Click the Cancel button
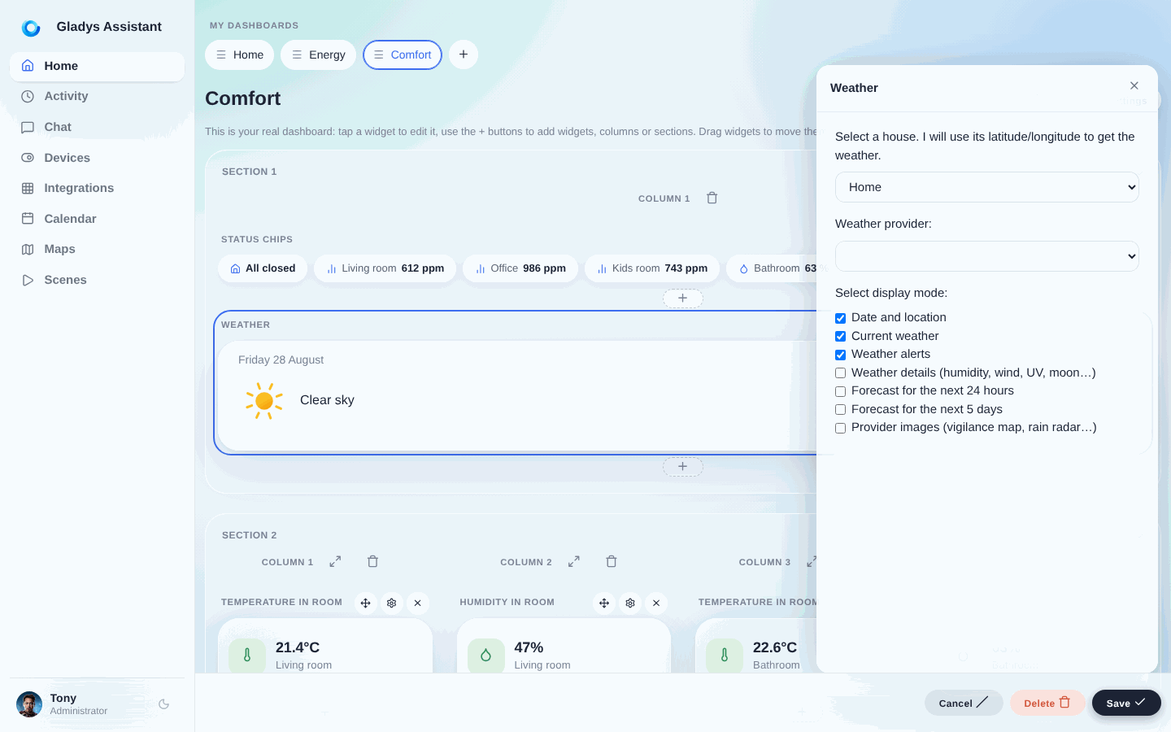The width and height of the screenshot is (1171, 732). pos(964,703)
